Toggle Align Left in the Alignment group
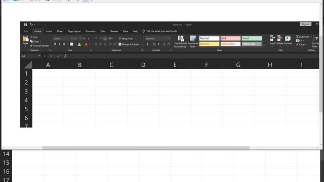This screenshot has height=182, width=324. pyautogui.click(x=96, y=44)
